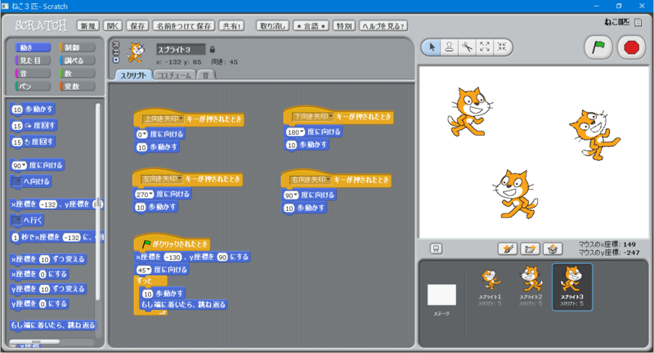Click the 新規 new project button
The width and height of the screenshot is (654, 353).
pos(88,26)
